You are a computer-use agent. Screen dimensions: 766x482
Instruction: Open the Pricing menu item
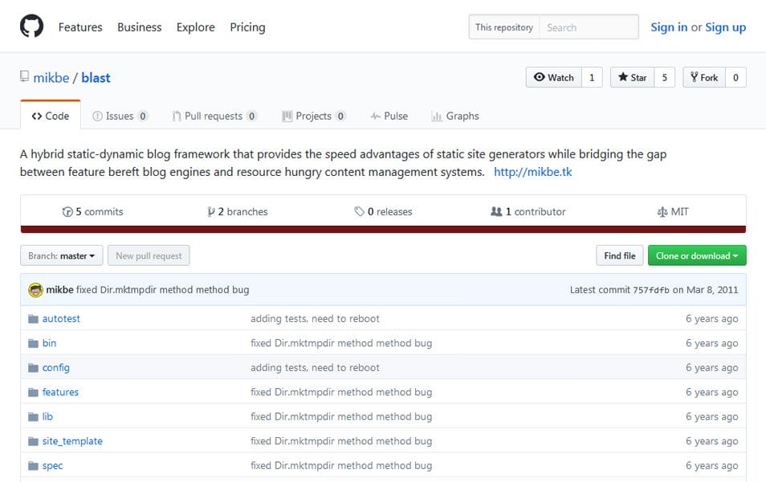(247, 27)
